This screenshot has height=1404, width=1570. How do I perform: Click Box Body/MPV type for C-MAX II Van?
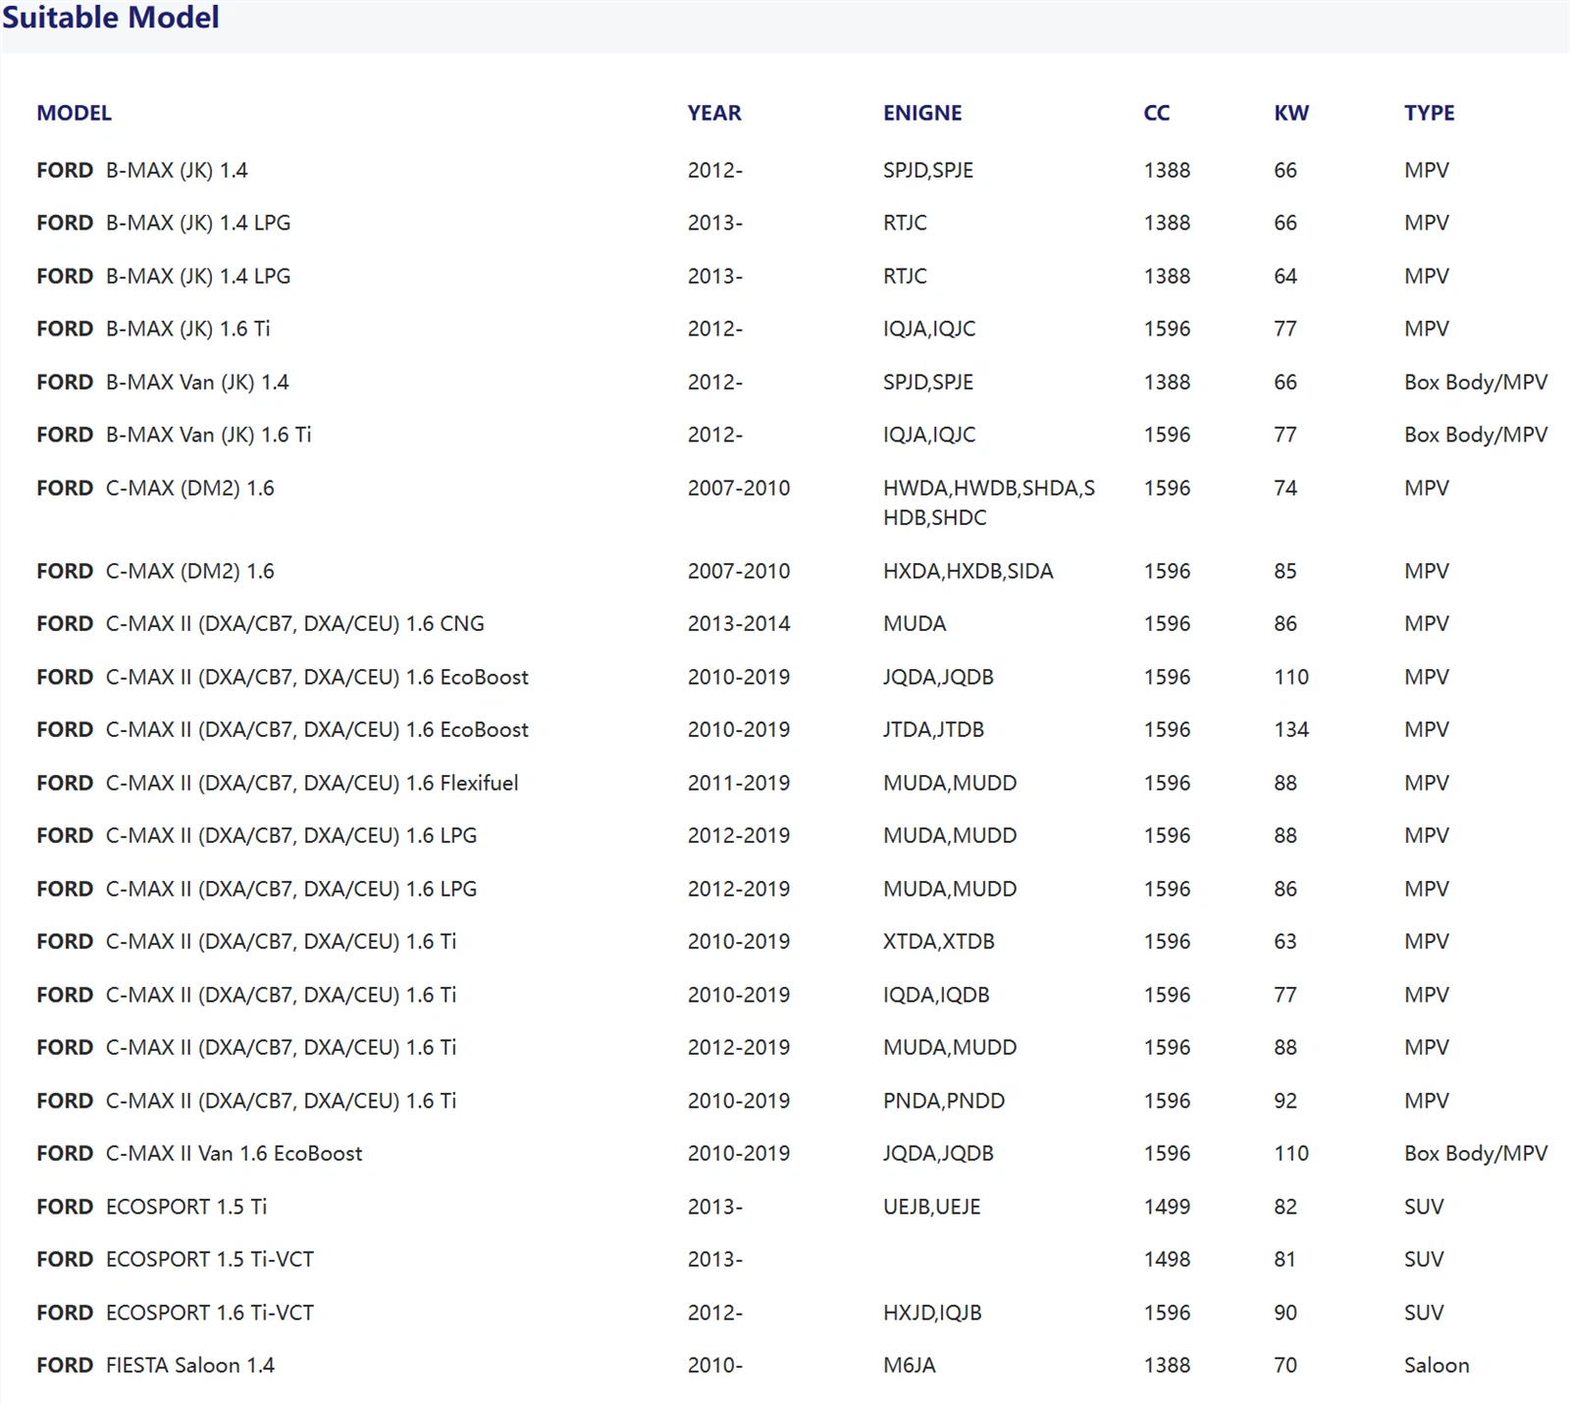[1476, 1153]
